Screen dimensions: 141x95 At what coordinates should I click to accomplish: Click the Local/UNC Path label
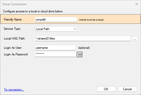pyautogui.click(x=15, y=39)
